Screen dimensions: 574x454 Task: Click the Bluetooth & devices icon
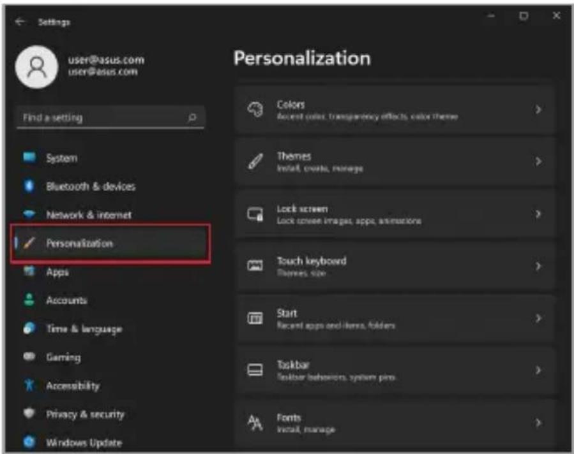29,186
